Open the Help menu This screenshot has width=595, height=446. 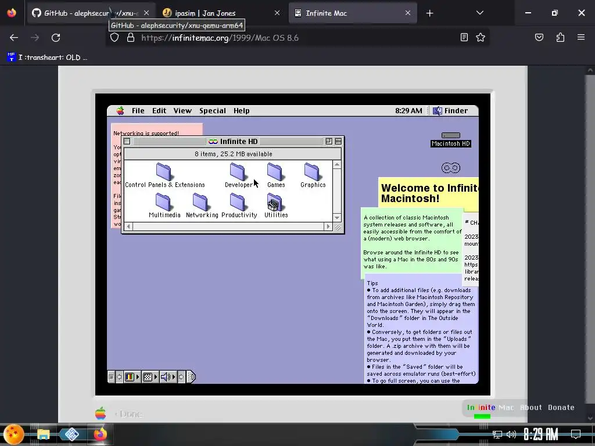(x=241, y=111)
